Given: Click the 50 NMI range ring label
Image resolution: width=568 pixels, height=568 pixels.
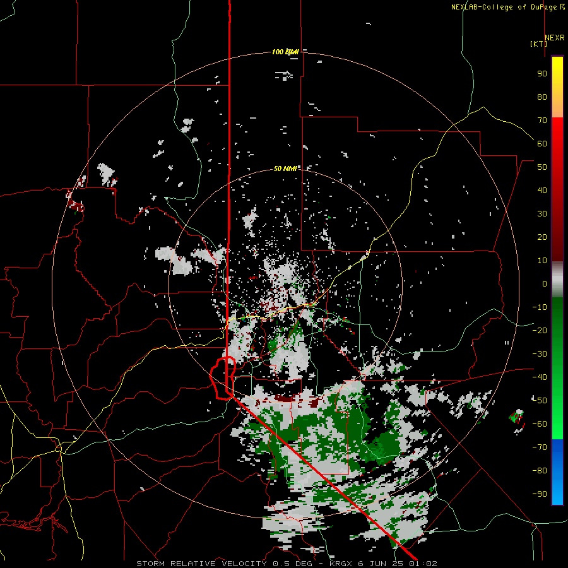Looking at the screenshot, I should [285, 169].
